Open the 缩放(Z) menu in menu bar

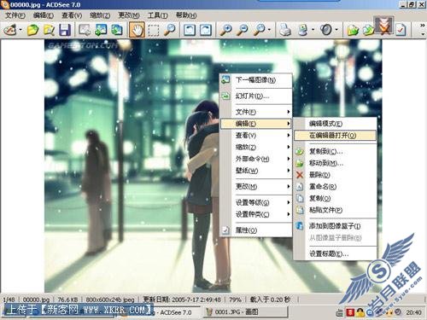coord(100,15)
